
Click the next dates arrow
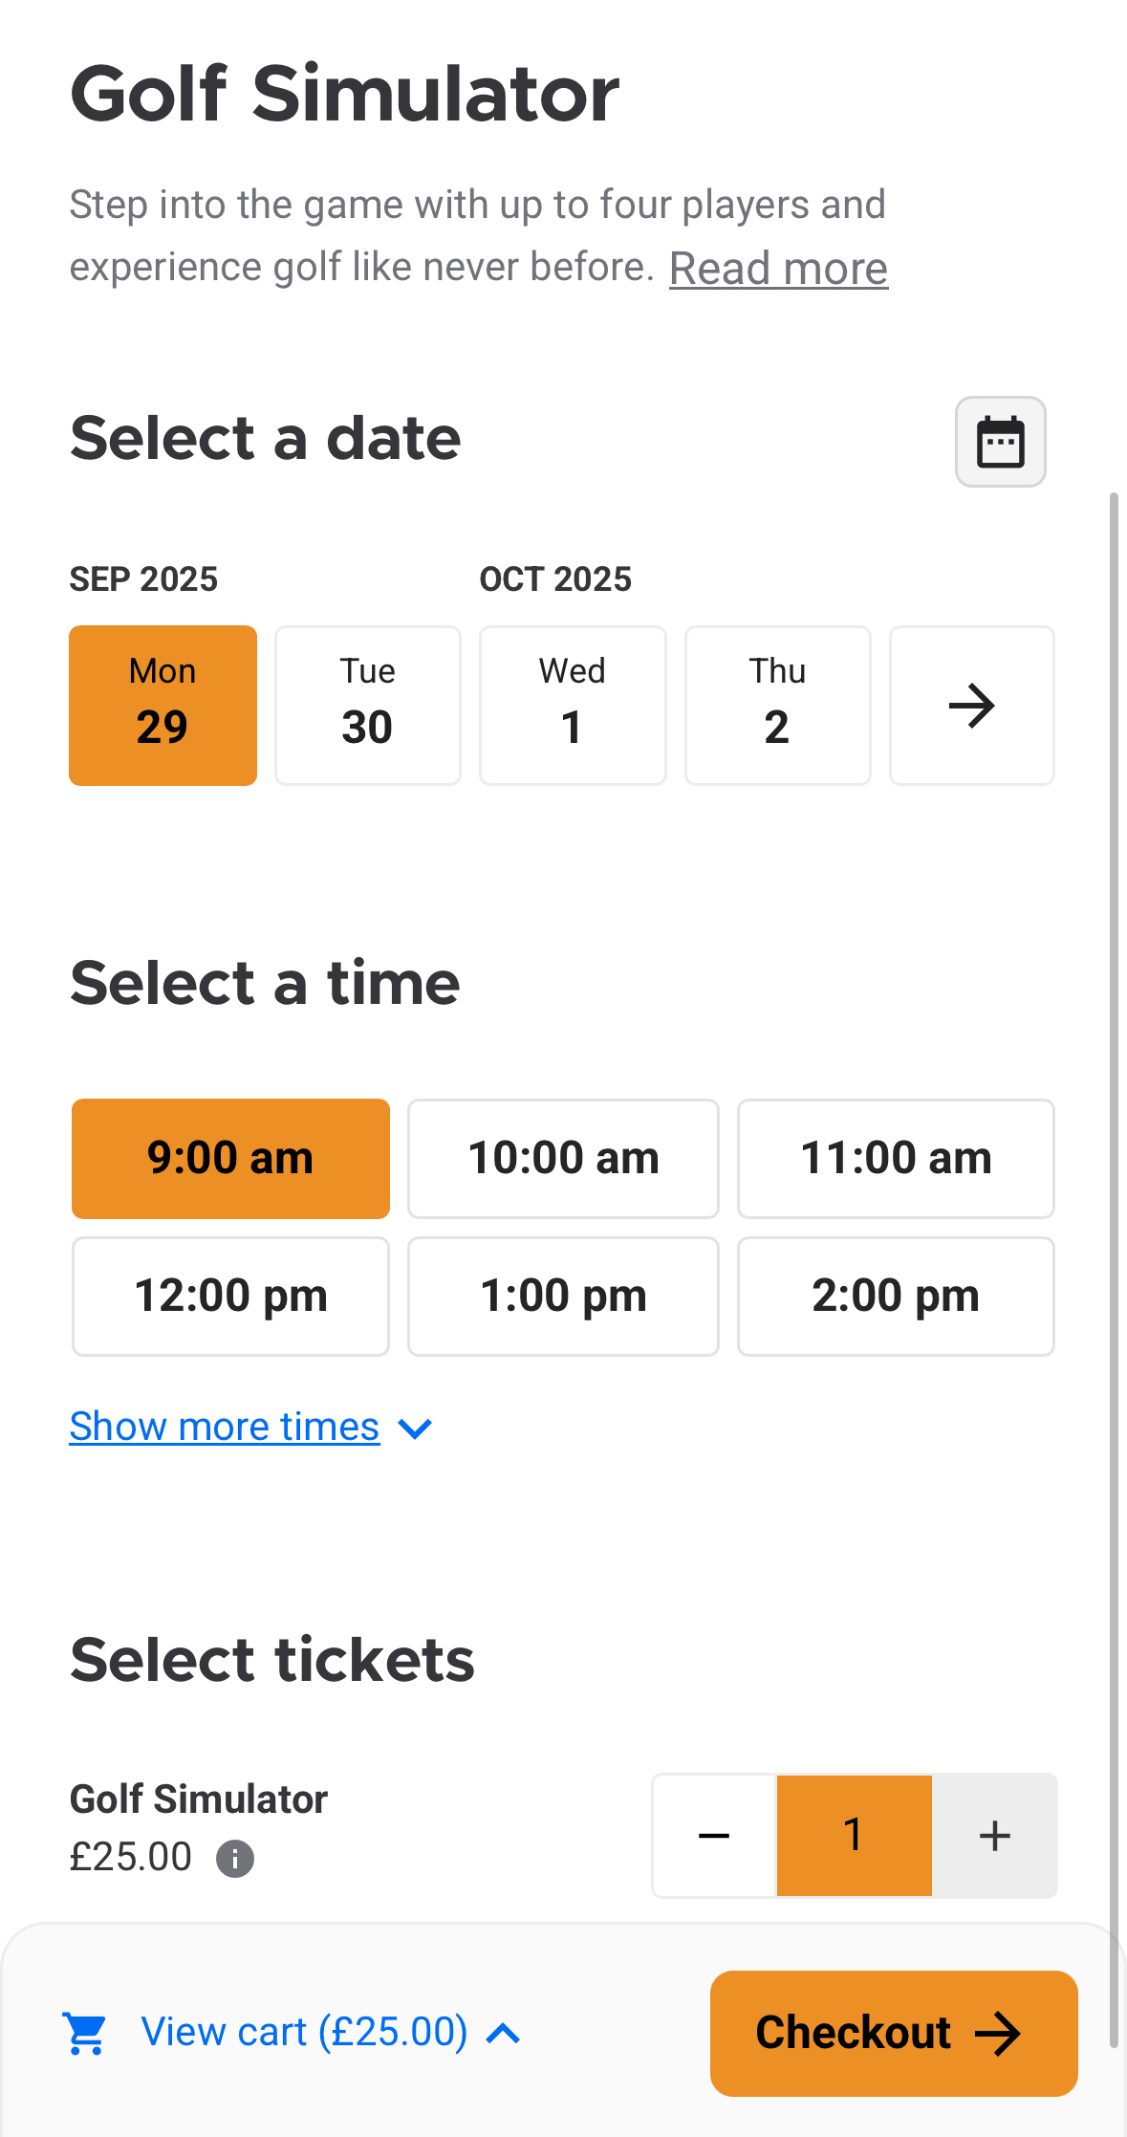pos(971,706)
